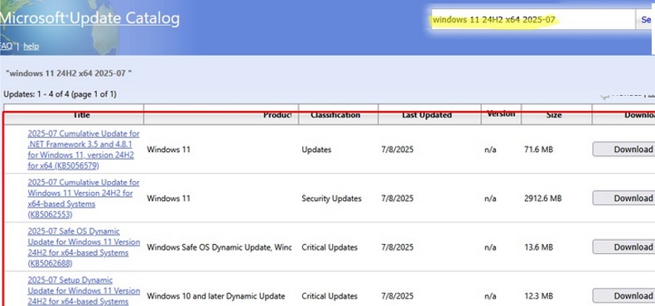655x306 pixels.
Task: Click the Microsoft Update Catalog title link
Action: [89, 18]
